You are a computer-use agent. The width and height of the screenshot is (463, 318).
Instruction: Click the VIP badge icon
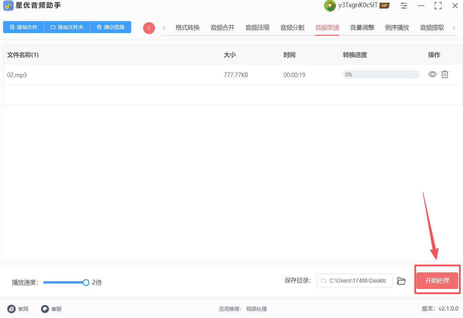[x=384, y=5]
